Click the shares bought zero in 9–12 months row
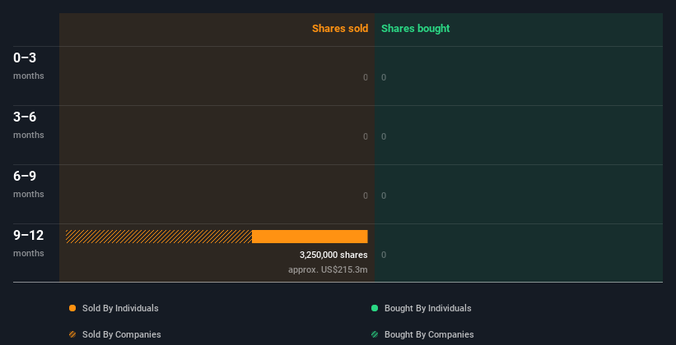This screenshot has width=676, height=345. click(384, 255)
